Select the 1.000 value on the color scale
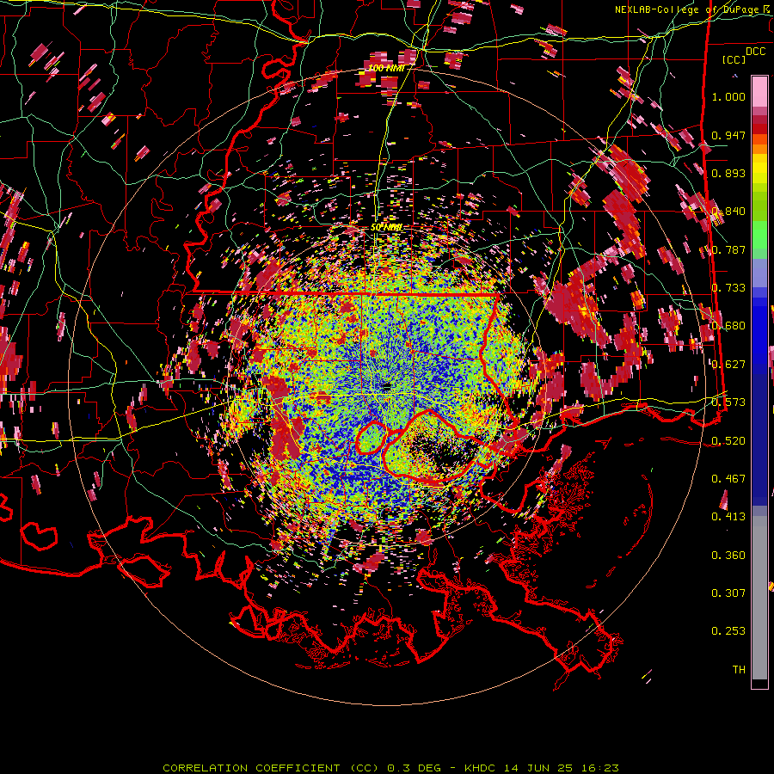 728,96
